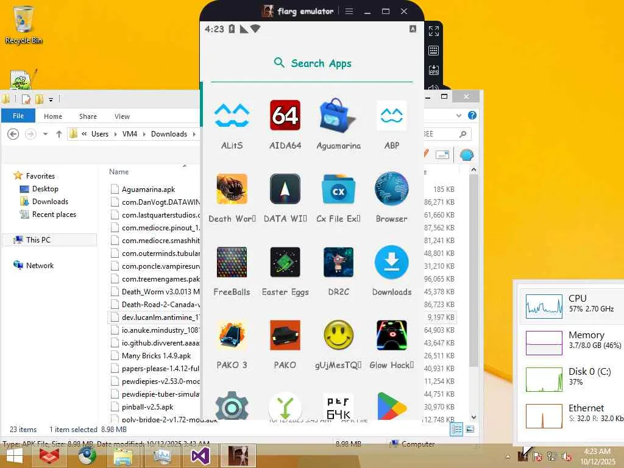This screenshot has width=624, height=468.
Task: Launch the Glow Hockey game
Action: pos(392,335)
